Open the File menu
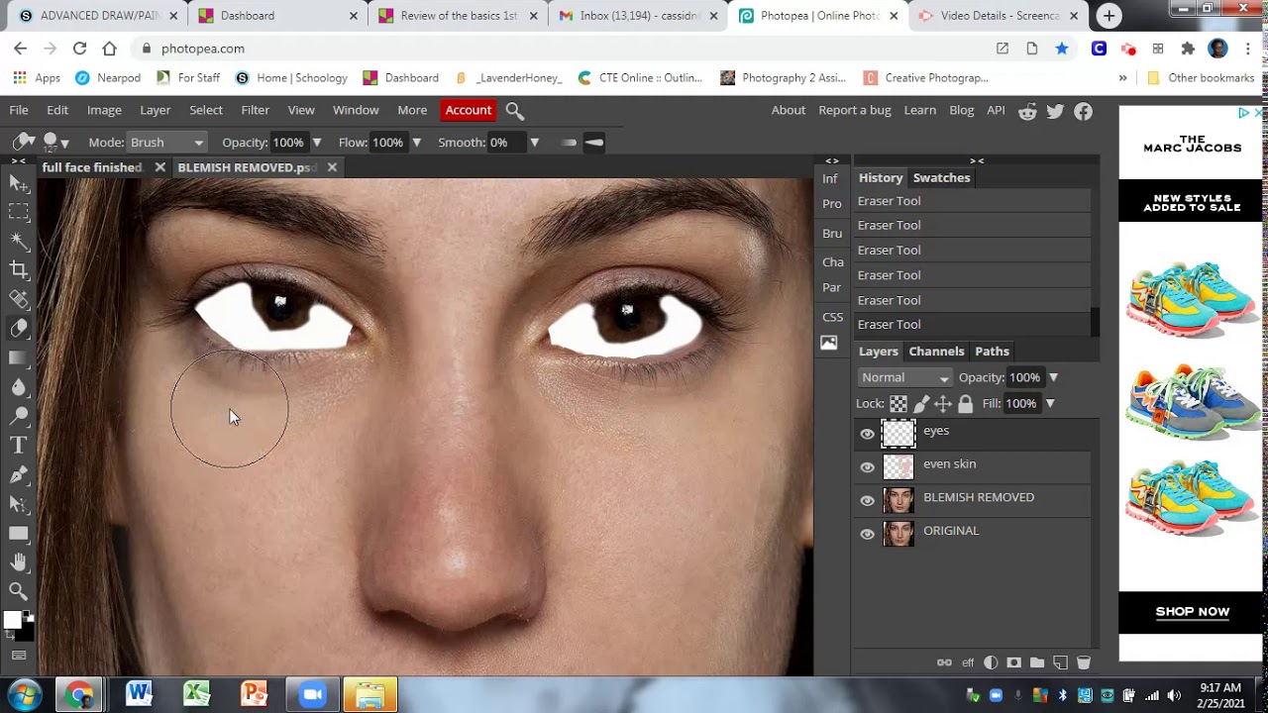Screen dimensions: 1268x713 (19, 110)
